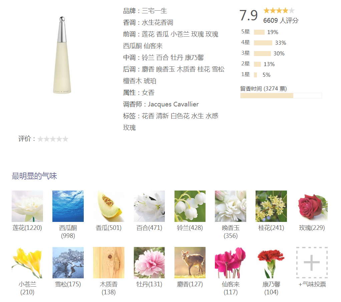Click the 莲花 lotus scent image
The width and height of the screenshot is (341, 302).
(x=27, y=206)
